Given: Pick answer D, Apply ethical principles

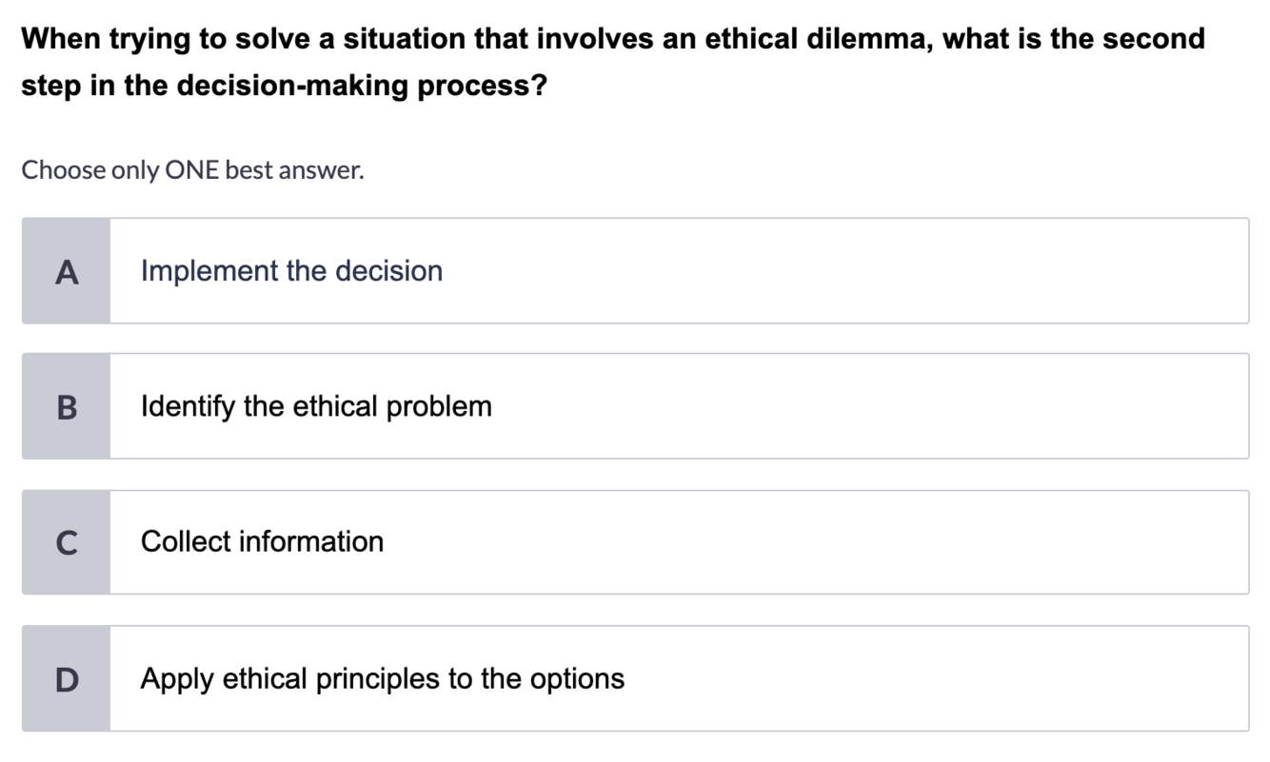Looking at the screenshot, I should [x=635, y=678].
